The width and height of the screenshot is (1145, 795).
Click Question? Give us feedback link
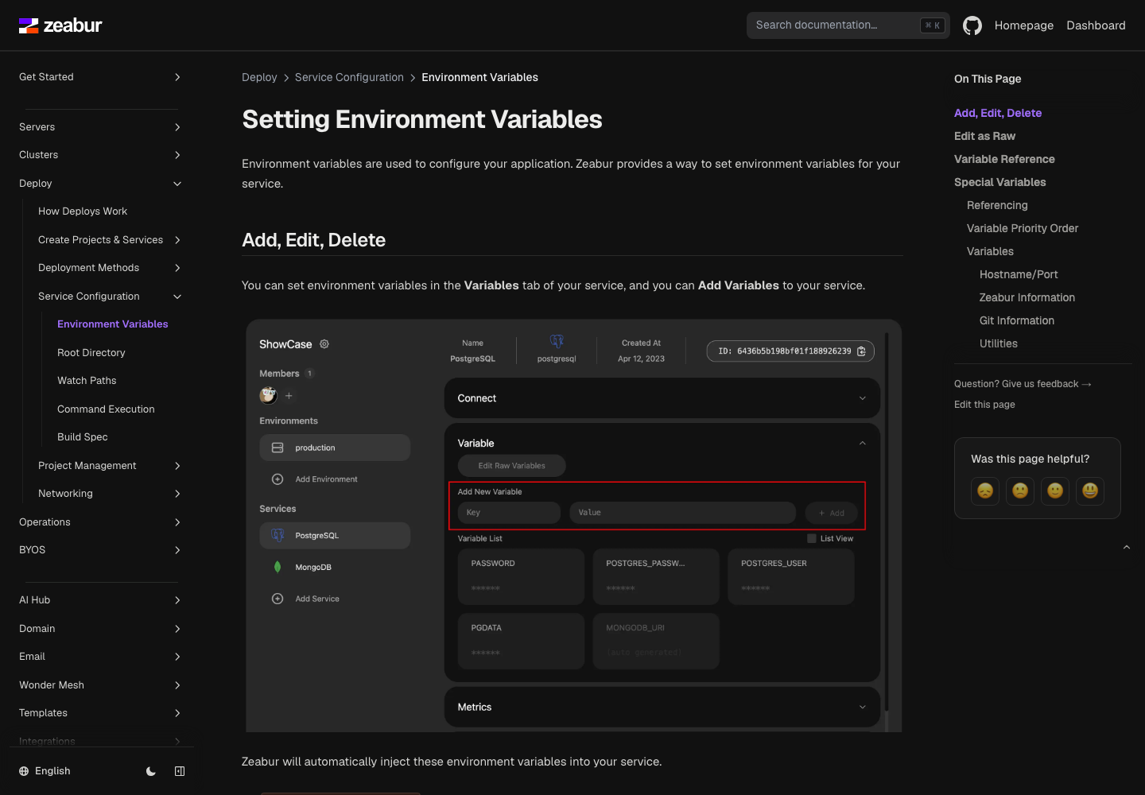click(x=1023, y=384)
